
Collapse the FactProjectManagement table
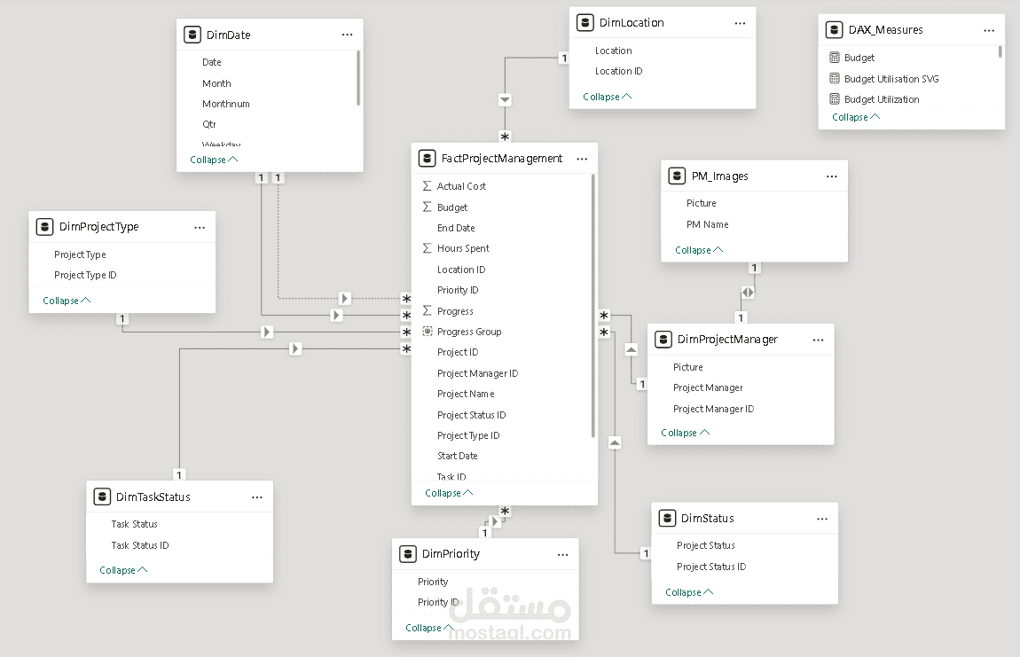click(449, 493)
